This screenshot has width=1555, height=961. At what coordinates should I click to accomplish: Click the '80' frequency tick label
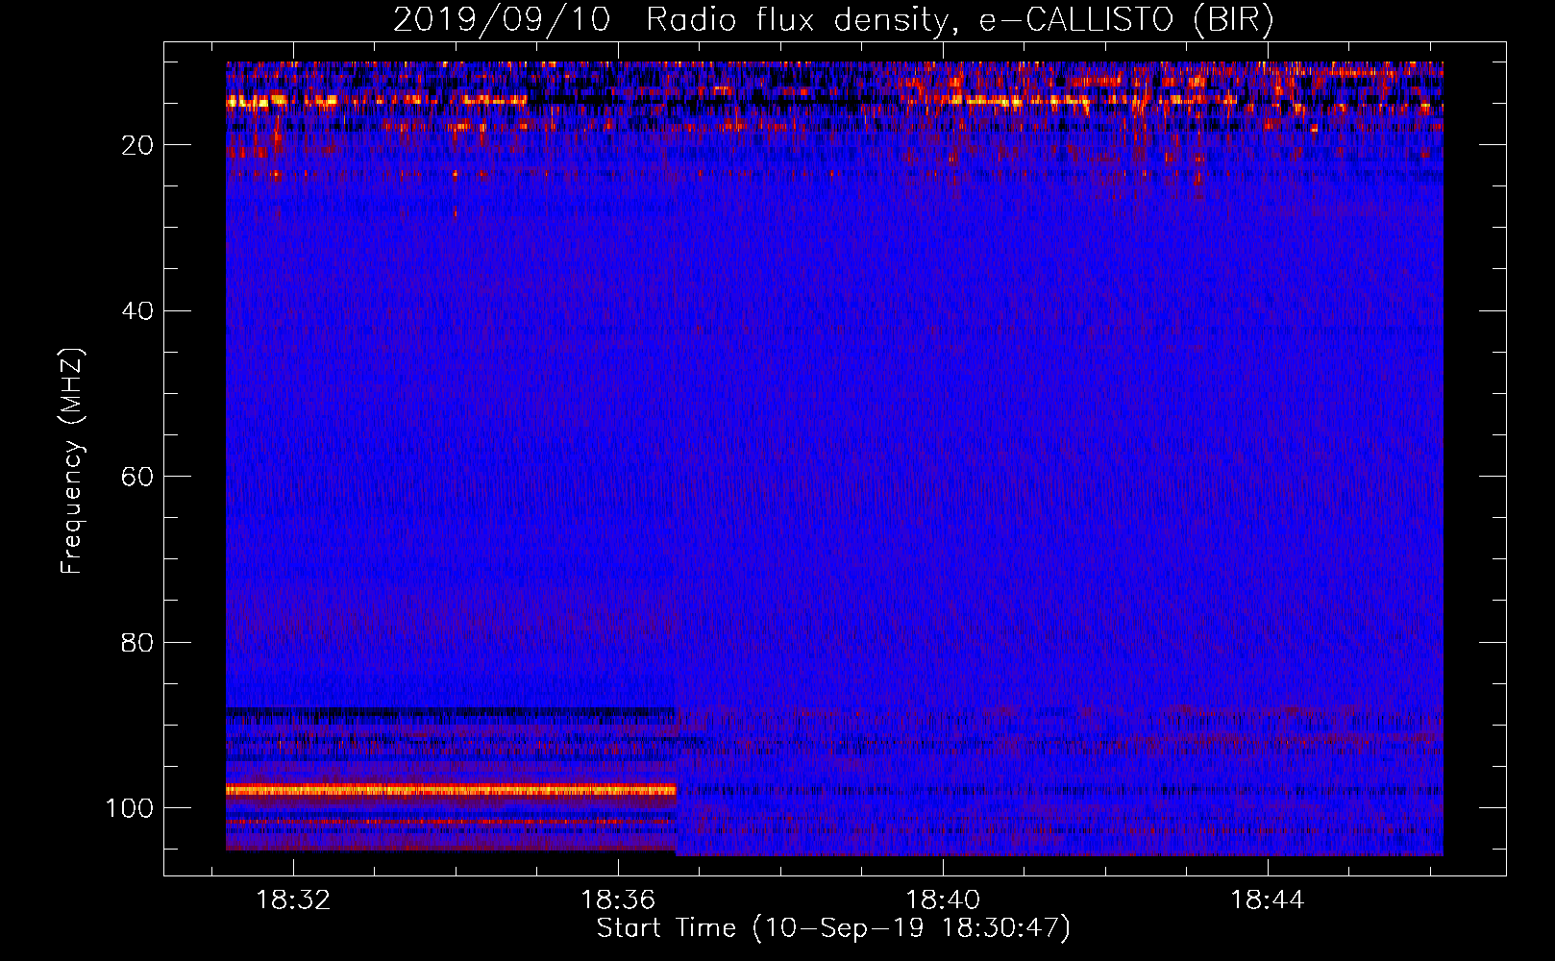tap(137, 643)
